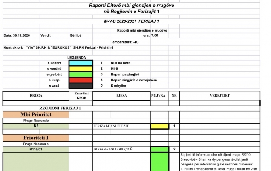Select the 'e gjelbërt' label
Viewport: 271px width, 171px height.
[x=54, y=74]
